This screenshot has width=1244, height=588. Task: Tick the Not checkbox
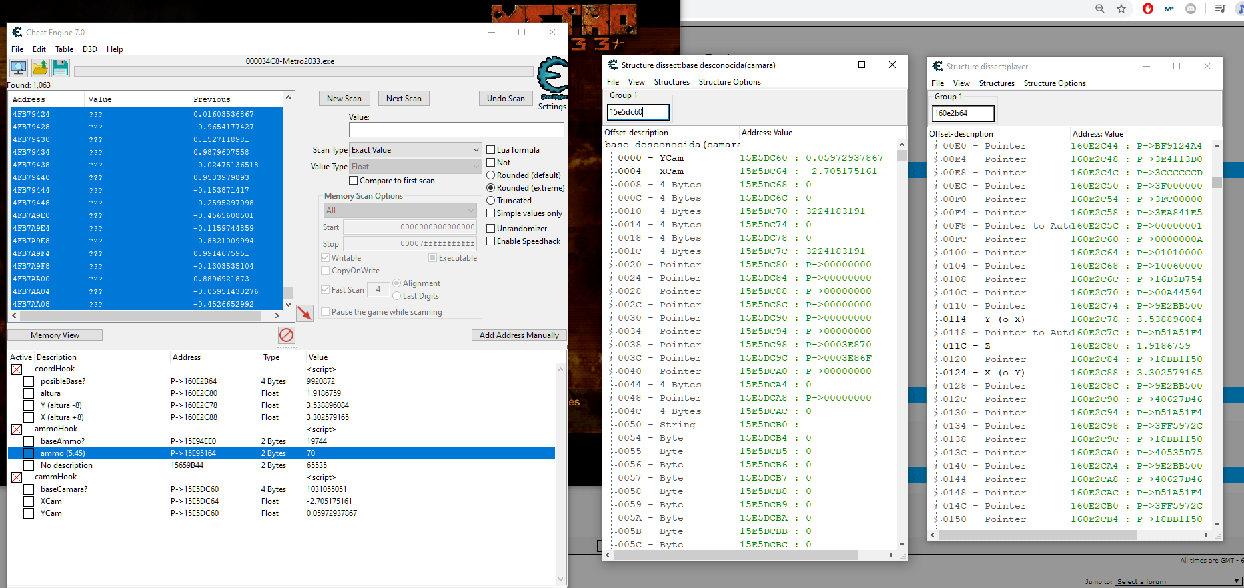[x=491, y=163]
